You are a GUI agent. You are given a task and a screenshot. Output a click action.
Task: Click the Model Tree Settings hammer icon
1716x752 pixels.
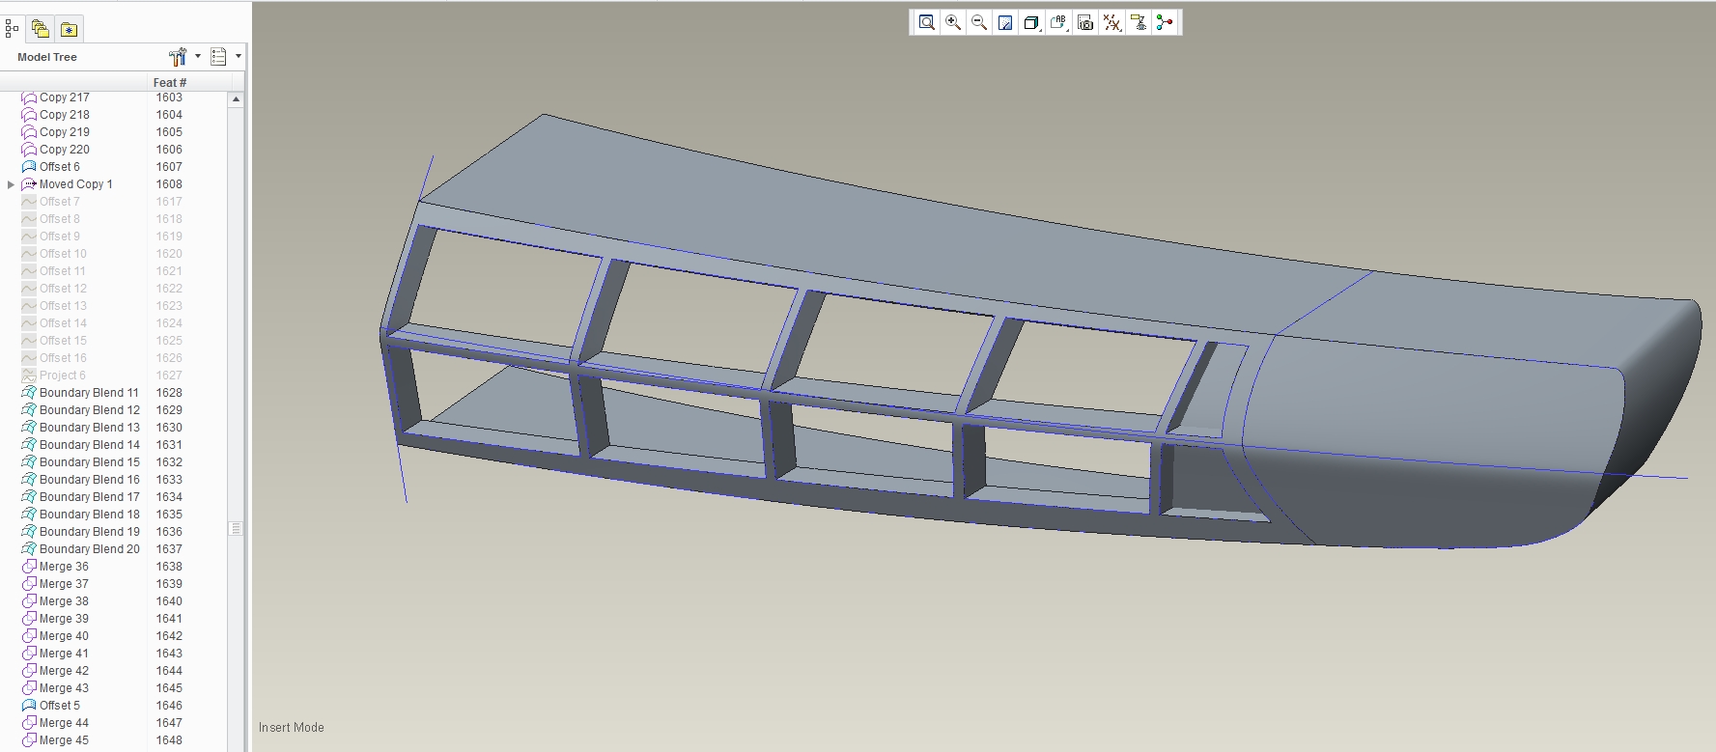tap(178, 57)
